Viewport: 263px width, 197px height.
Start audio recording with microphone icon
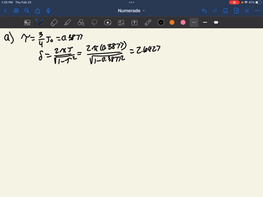pos(48,11)
